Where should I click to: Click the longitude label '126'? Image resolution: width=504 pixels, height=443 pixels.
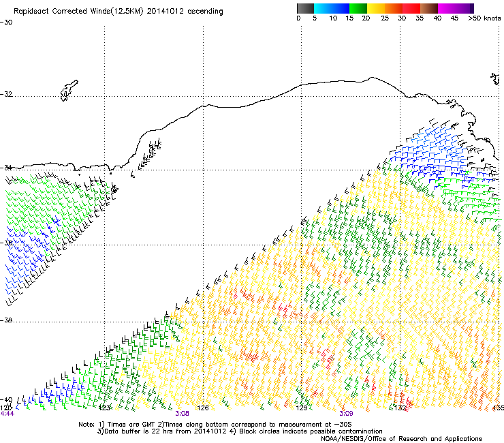[x=203, y=408]
